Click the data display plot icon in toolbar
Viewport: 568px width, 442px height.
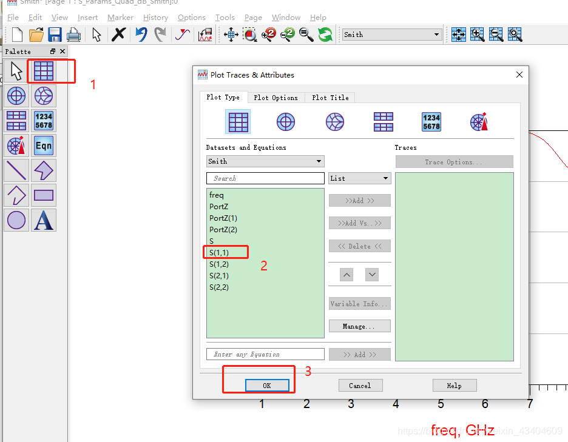(x=205, y=35)
